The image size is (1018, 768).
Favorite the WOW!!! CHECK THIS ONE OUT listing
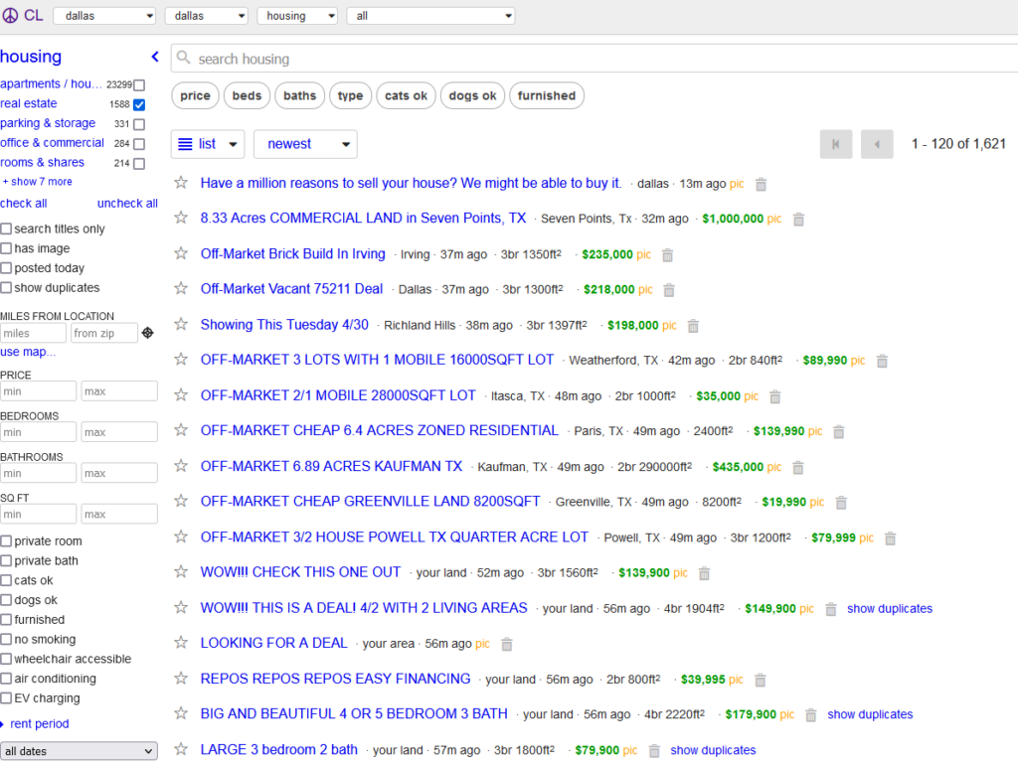tap(181, 571)
